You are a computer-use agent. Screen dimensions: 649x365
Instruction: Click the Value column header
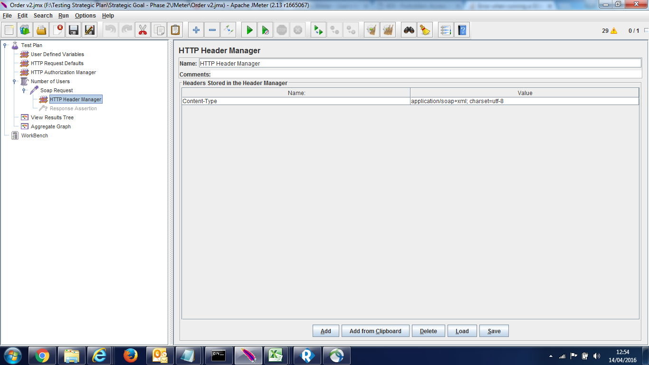click(x=525, y=93)
